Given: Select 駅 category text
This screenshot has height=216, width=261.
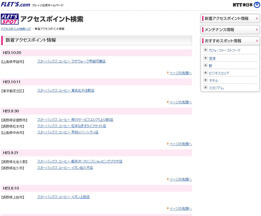Looking at the screenshot, I should click(210, 66).
